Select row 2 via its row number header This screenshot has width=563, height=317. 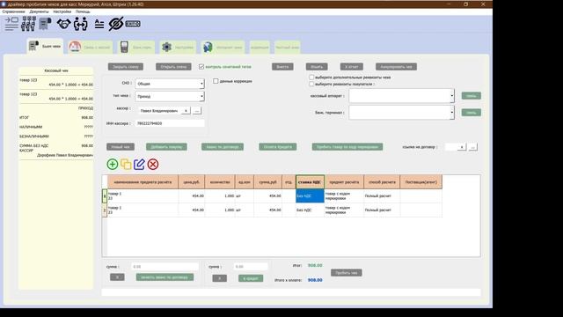click(x=105, y=210)
